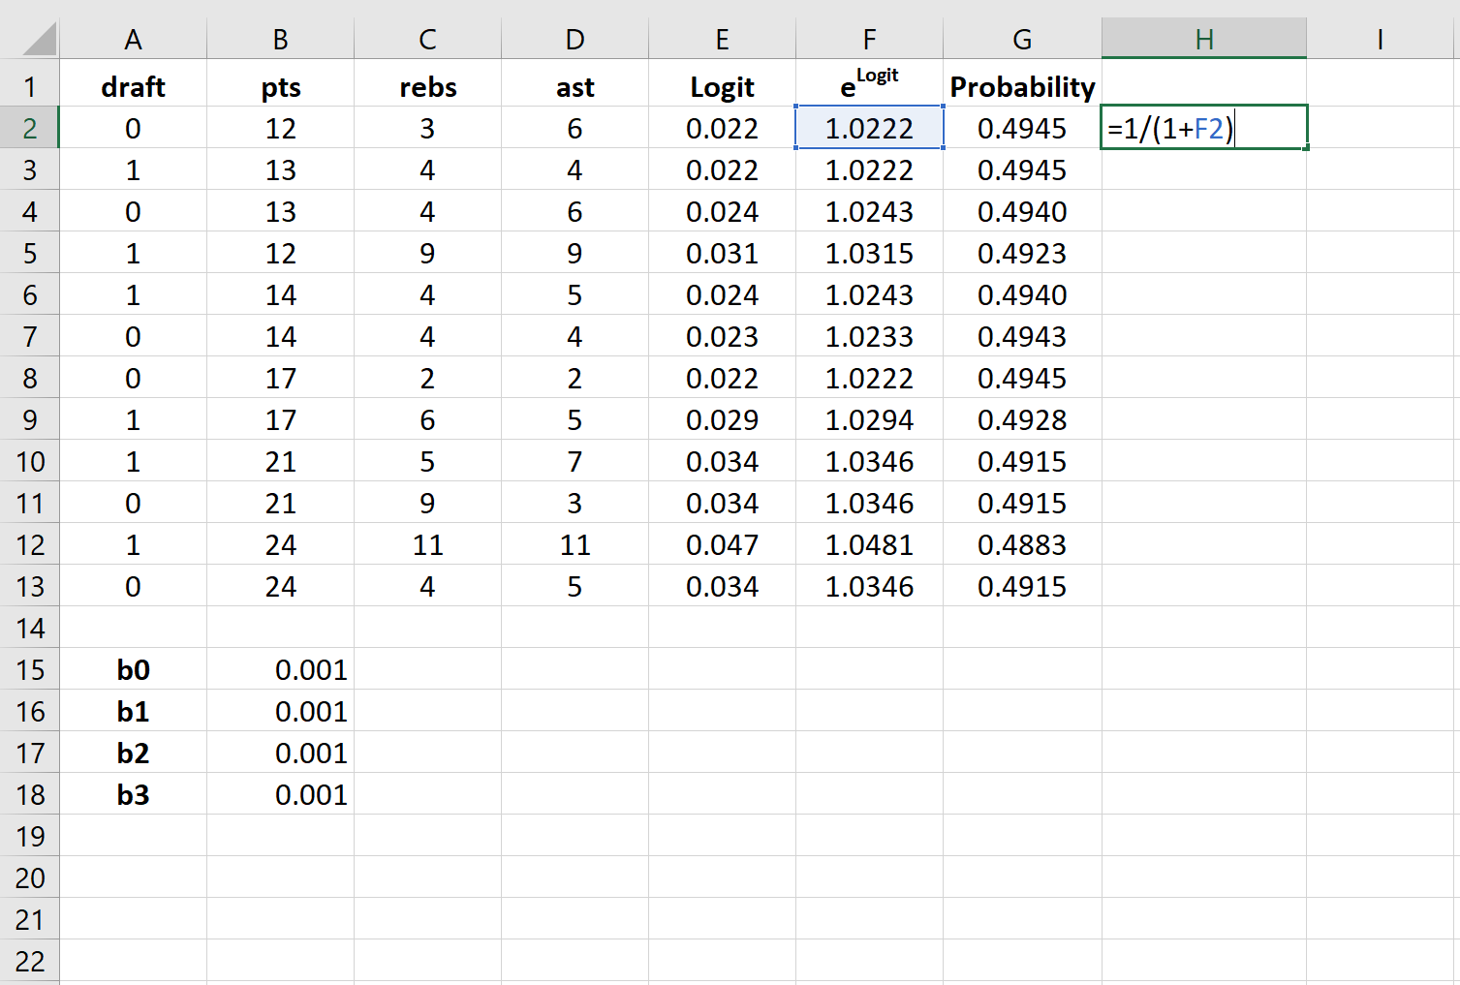The image size is (1460, 985).
Task: Select cell E12 showing 0.047
Action: tap(722, 545)
